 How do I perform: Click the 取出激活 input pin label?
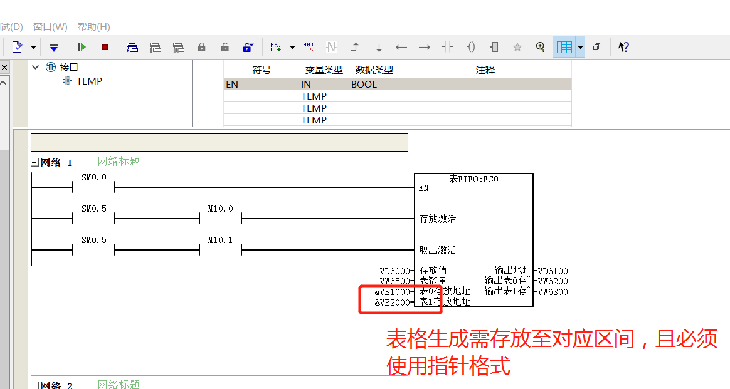(438, 251)
